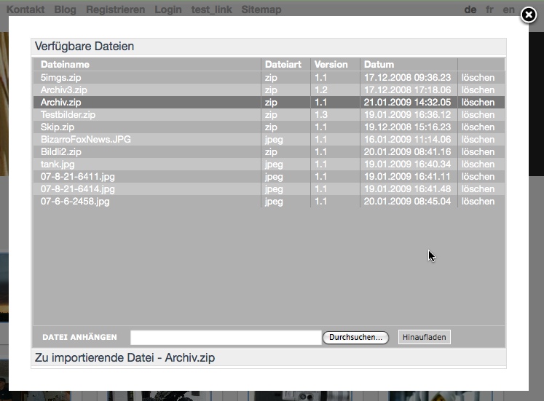
Task: Select the Bildli2.zip file row
Action: (60, 151)
